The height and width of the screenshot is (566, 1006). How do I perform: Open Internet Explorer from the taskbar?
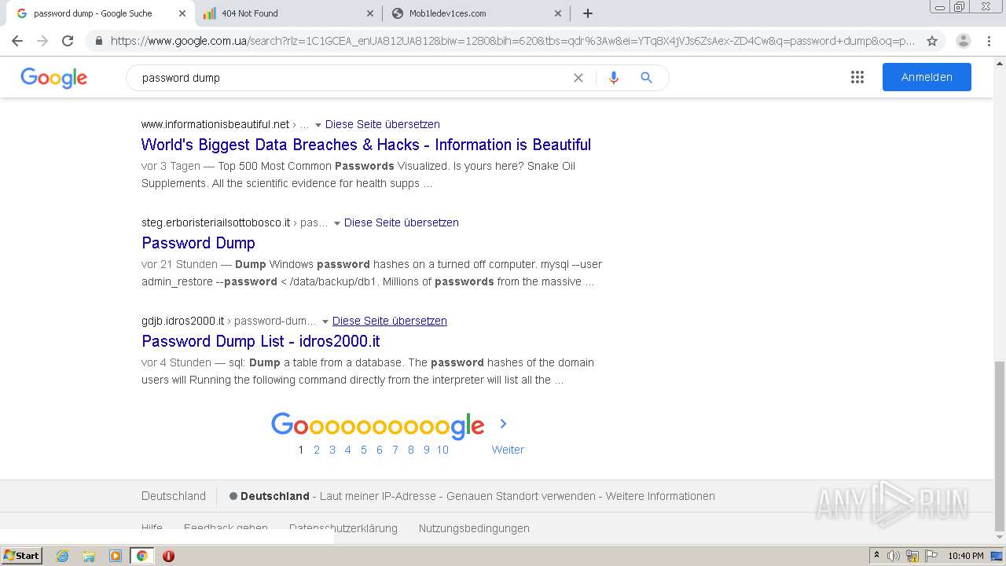[x=63, y=556]
